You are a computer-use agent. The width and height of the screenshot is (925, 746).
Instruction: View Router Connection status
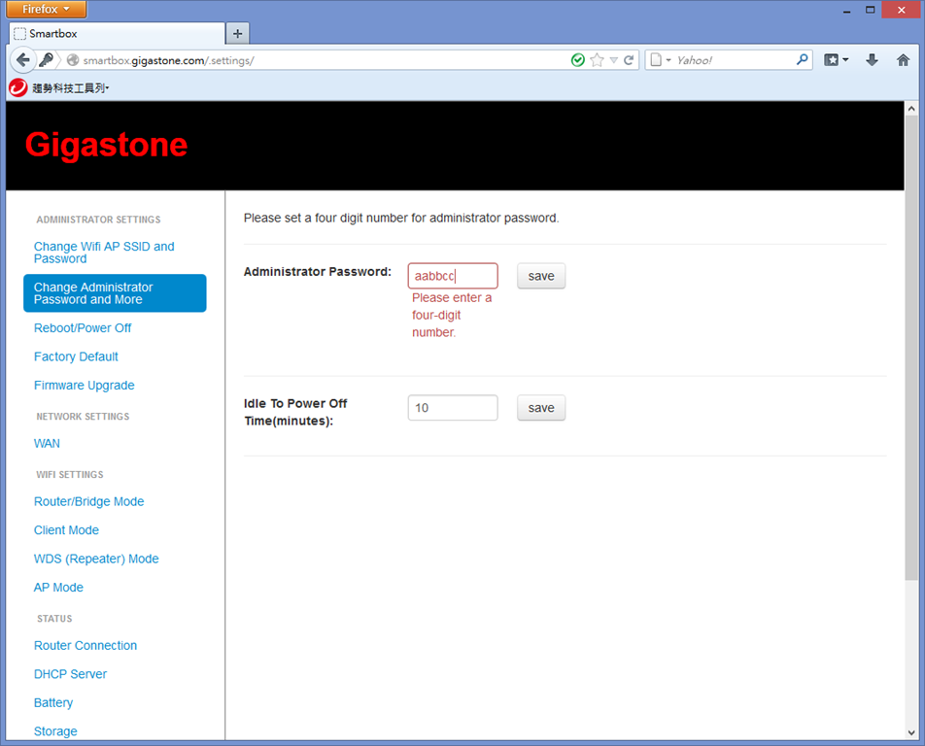point(86,645)
